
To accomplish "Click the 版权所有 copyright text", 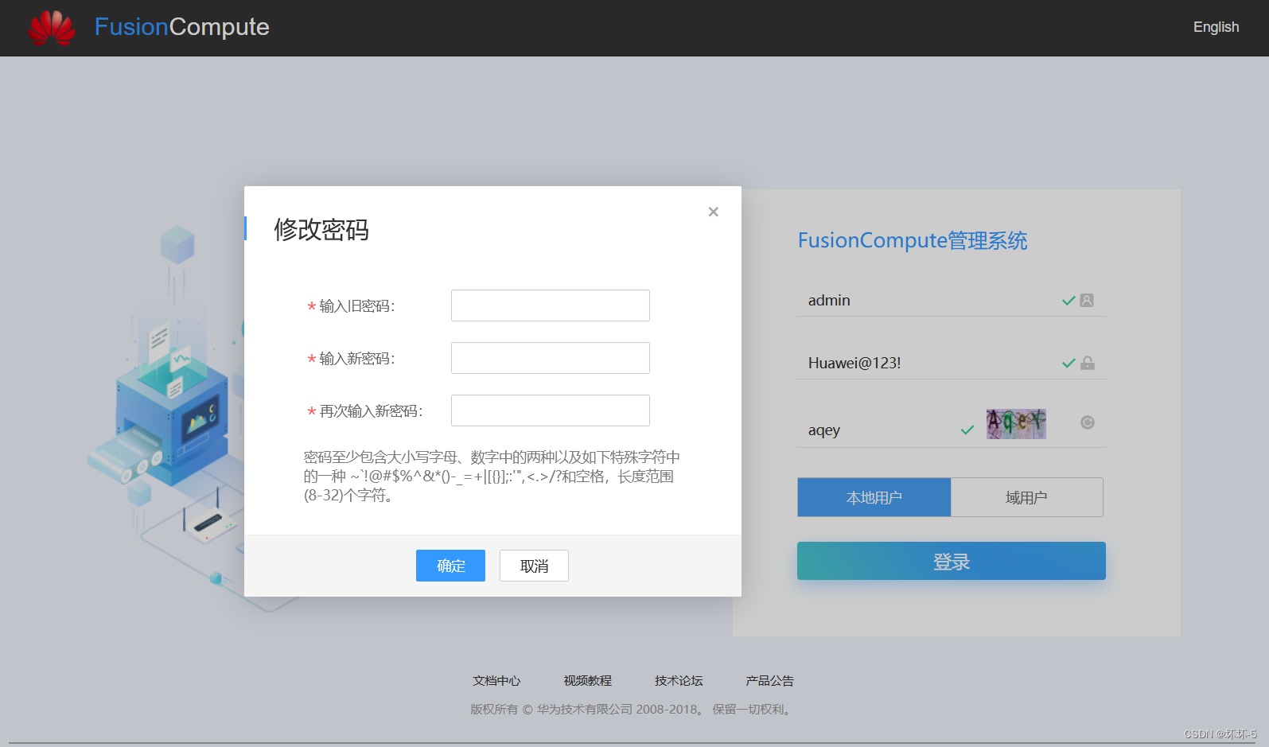I will coord(632,709).
